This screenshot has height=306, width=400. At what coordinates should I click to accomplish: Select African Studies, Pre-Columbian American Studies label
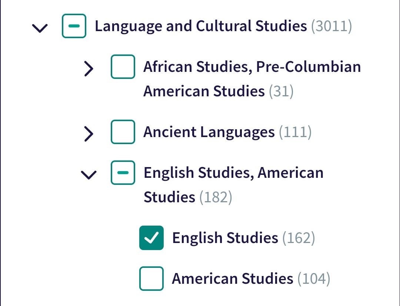[x=252, y=79]
